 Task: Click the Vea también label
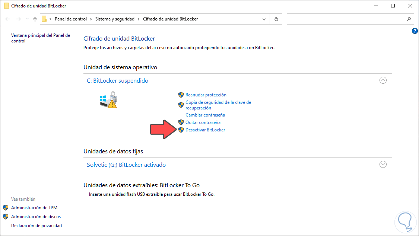[23, 199]
